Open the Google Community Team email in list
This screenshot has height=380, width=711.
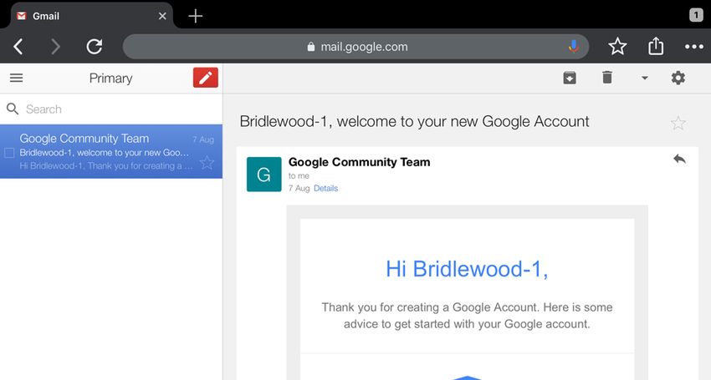click(111, 151)
